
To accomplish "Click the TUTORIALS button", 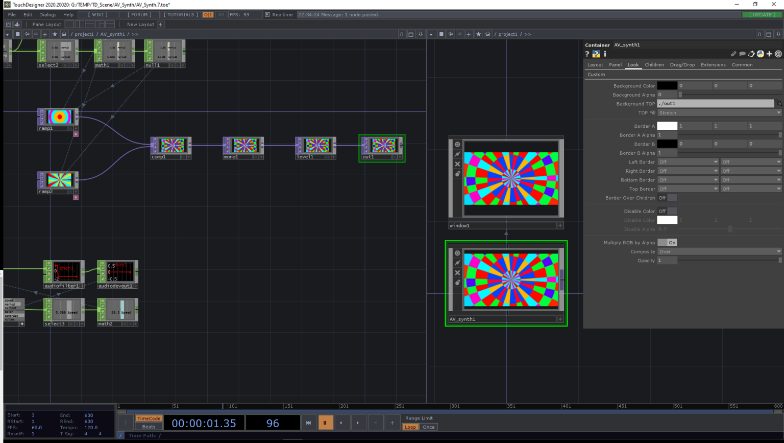I will 181,15.
